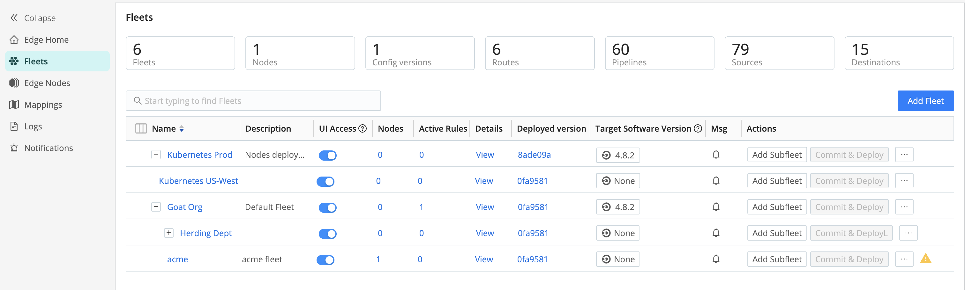
Task: Open Goat Org target version 4.8.2 selector
Action: point(617,207)
